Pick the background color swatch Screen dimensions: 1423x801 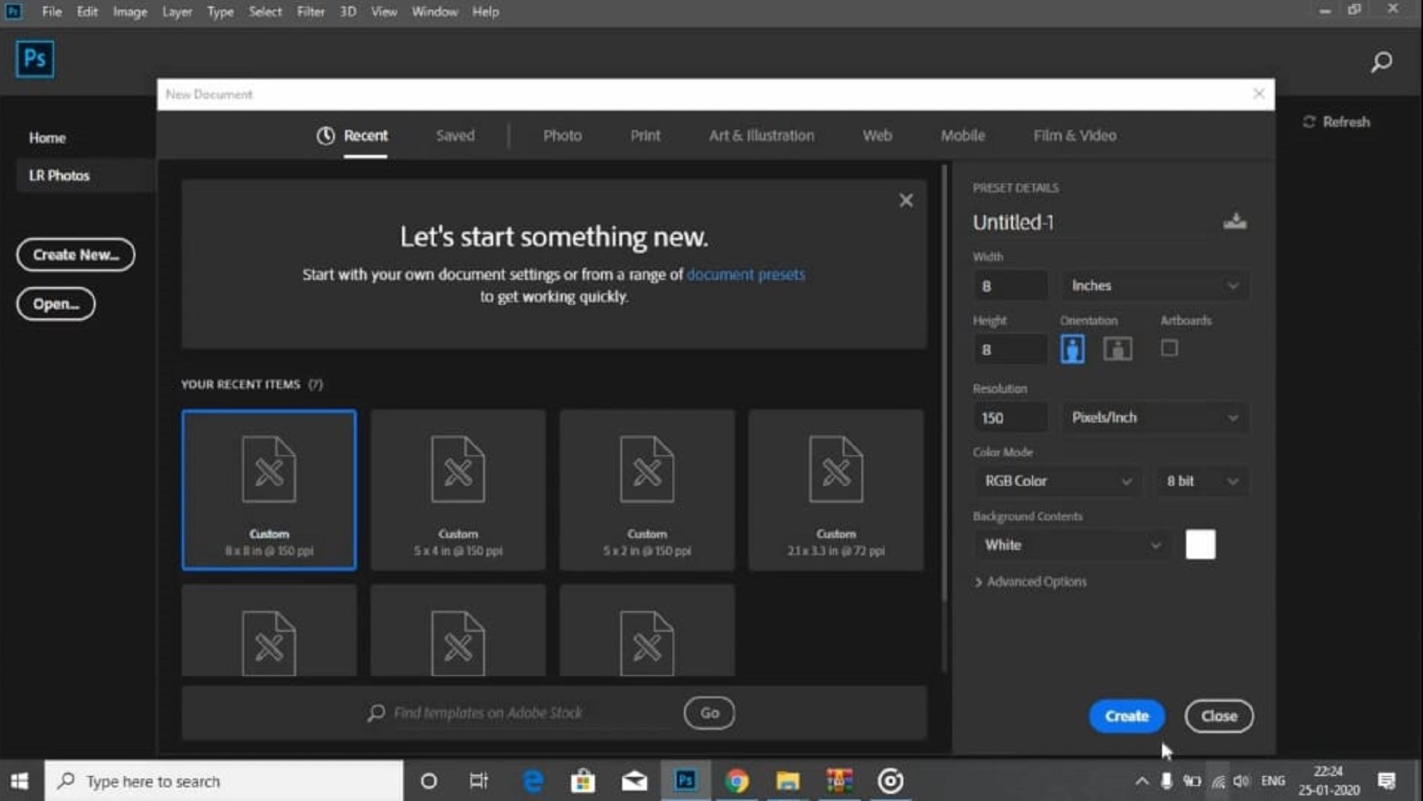pos(1200,545)
